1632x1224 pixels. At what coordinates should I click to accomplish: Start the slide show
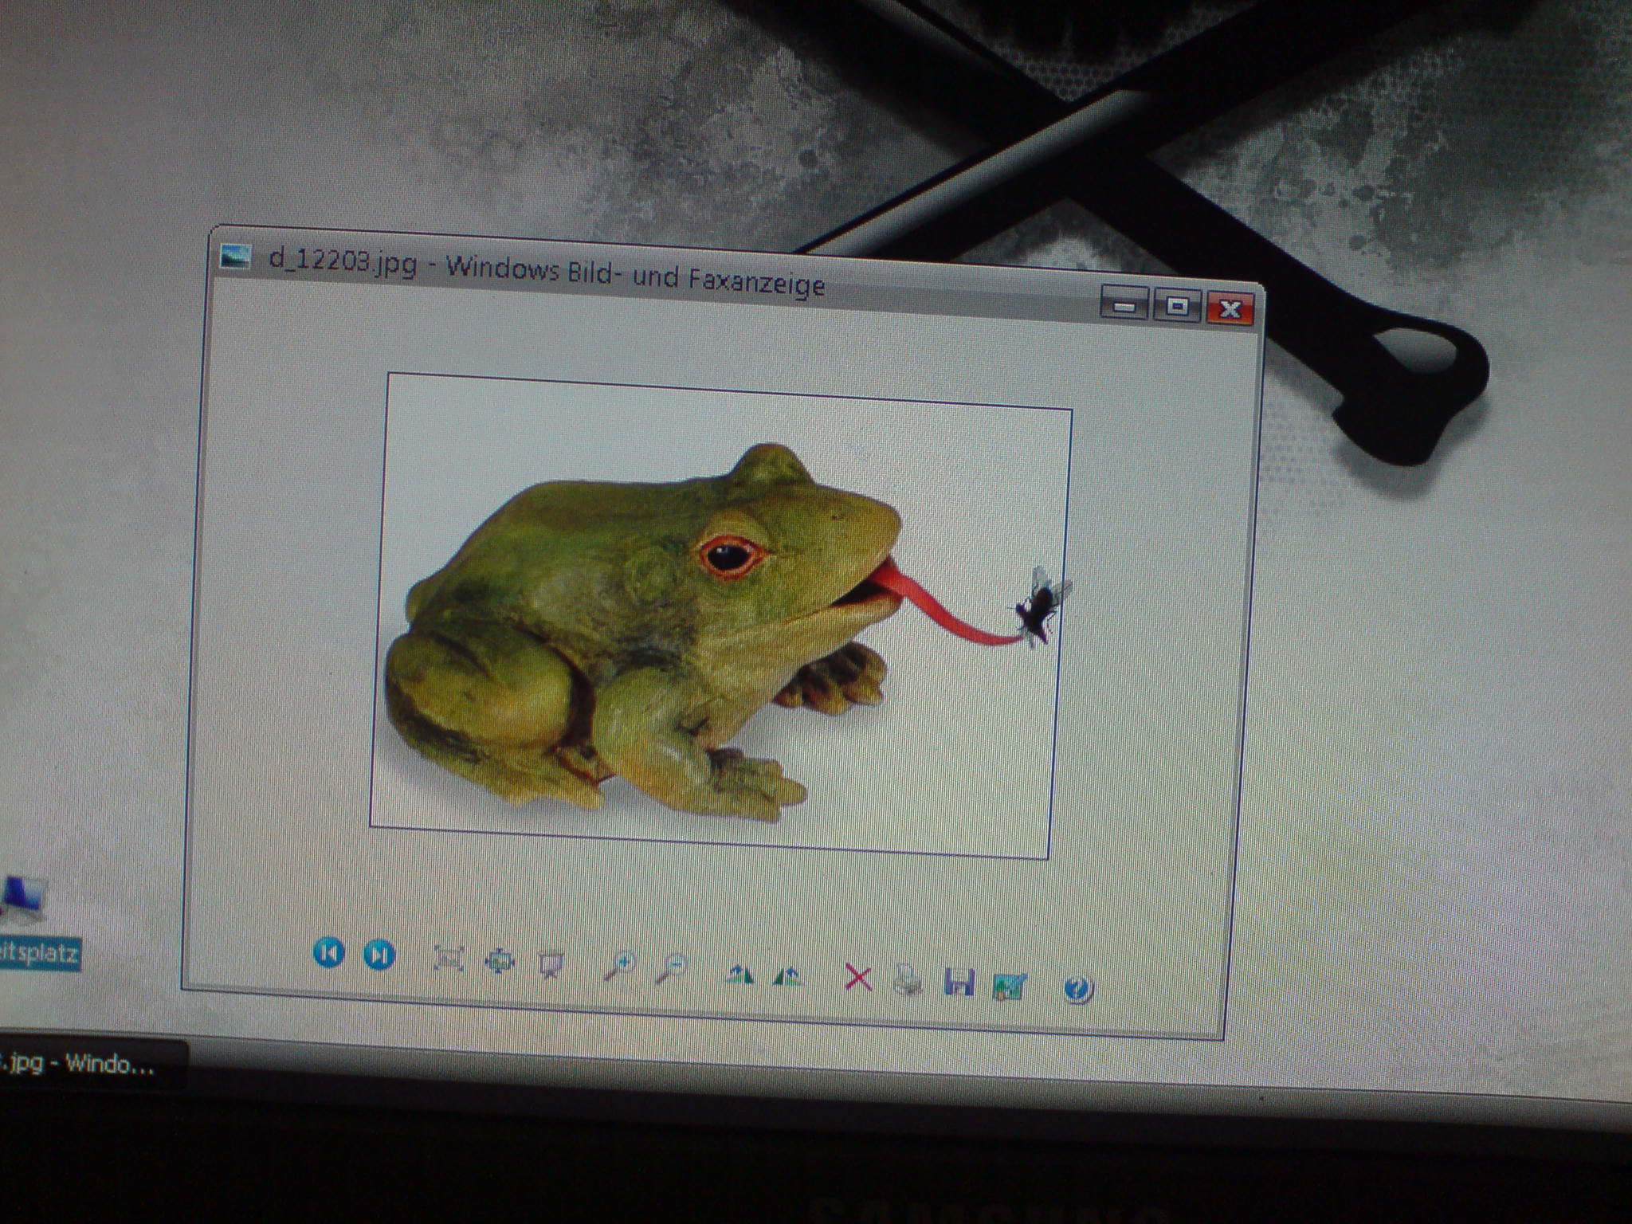point(551,964)
